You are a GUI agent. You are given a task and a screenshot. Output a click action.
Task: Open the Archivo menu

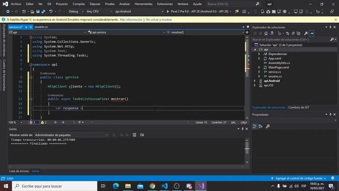pos(16,4)
